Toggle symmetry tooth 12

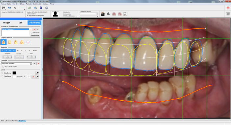tap(10, 51)
